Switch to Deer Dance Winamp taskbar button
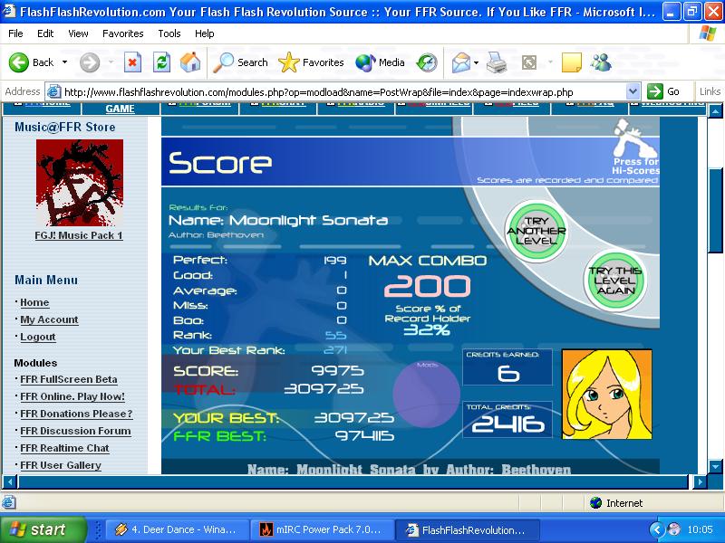The height and width of the screenshot is (543, 725). point(179,529)
